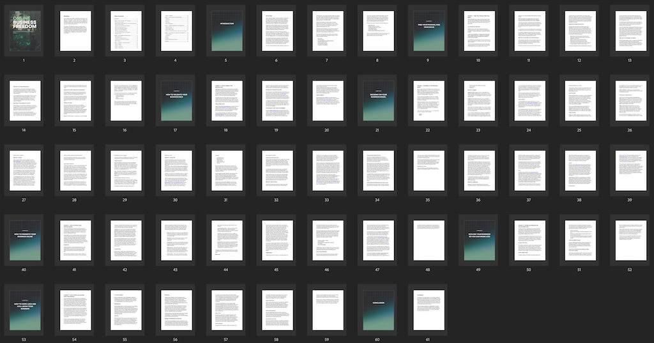Open page 59 short text thumbnail

click(328, 310)
